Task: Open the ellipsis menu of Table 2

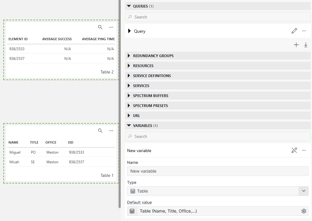Action: tap(111, 27)
